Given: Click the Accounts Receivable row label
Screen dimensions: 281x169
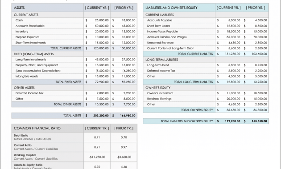Looking at the screenshot, I should pos(30,26).
